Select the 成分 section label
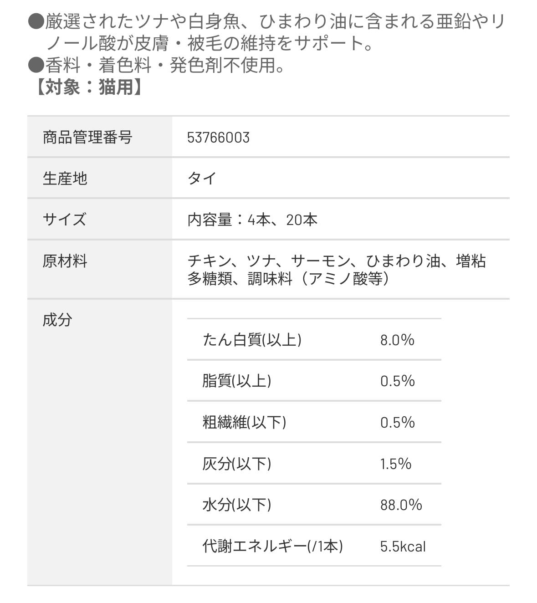537x603 pixels. (57, 320)
